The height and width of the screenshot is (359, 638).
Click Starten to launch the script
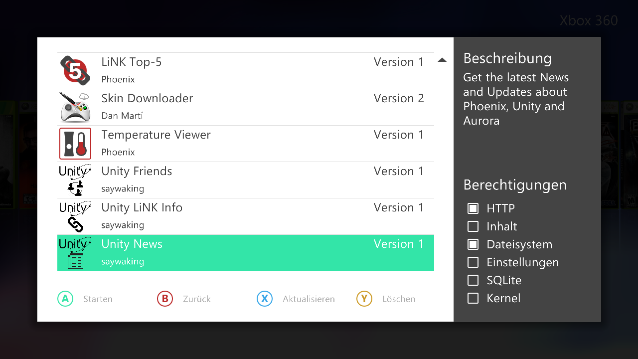click(98, 299)
